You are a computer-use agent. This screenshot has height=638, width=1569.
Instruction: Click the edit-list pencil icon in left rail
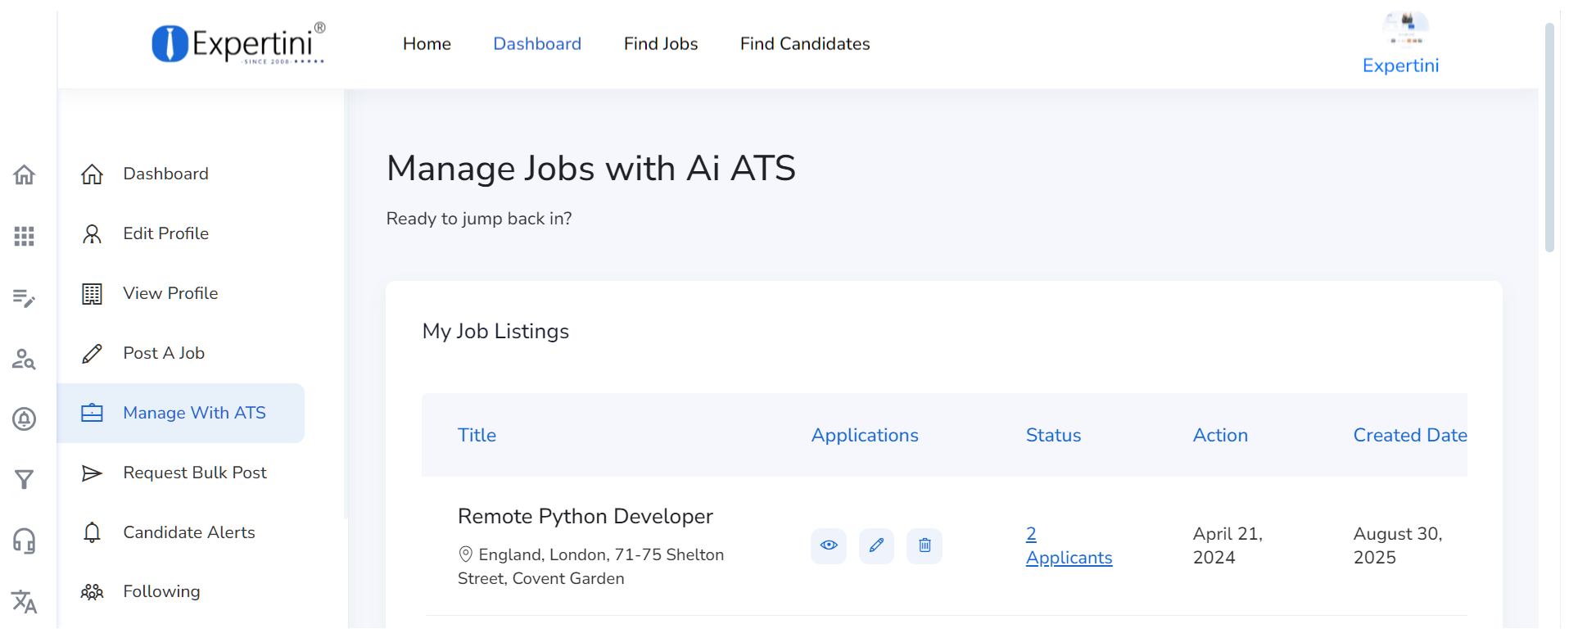coord(24,297)
